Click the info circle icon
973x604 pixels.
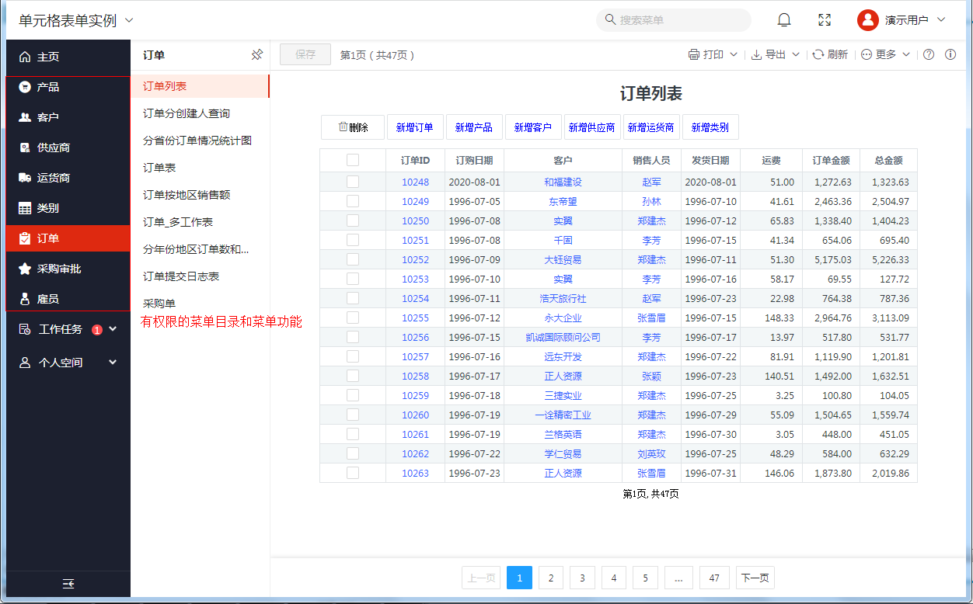[950, 54]
